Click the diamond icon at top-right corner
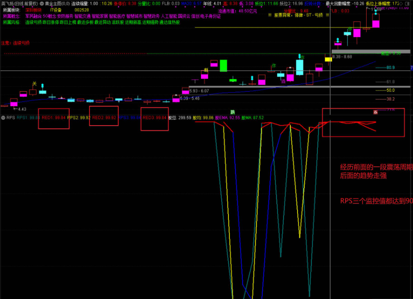 pos(402,4)
